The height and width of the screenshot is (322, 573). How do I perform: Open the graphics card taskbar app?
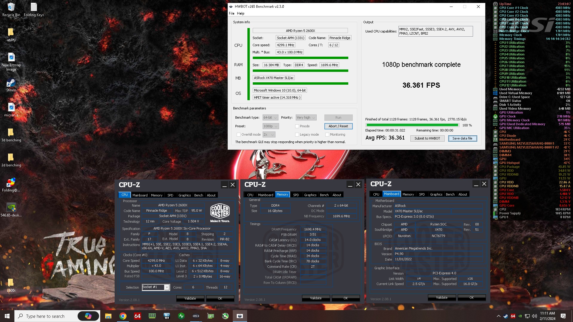[210, 316]
